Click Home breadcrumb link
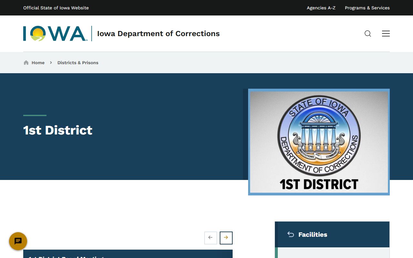 [38, 63]
